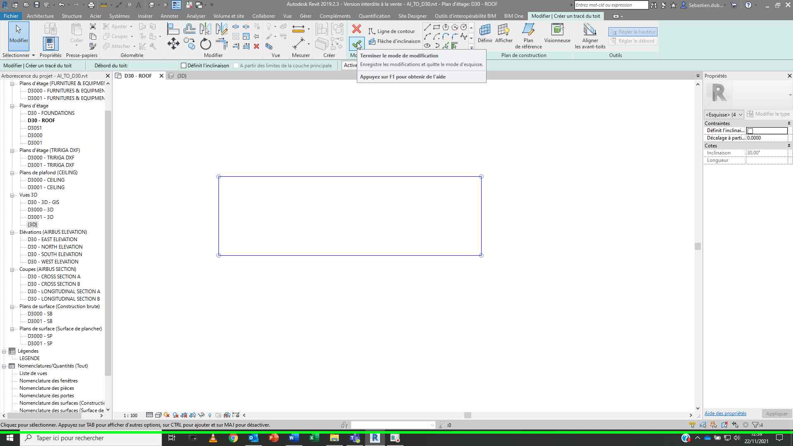Click Plan de référence tool
Image resolution: width=793 pixels, height=446 pixels.
[528, 36]
